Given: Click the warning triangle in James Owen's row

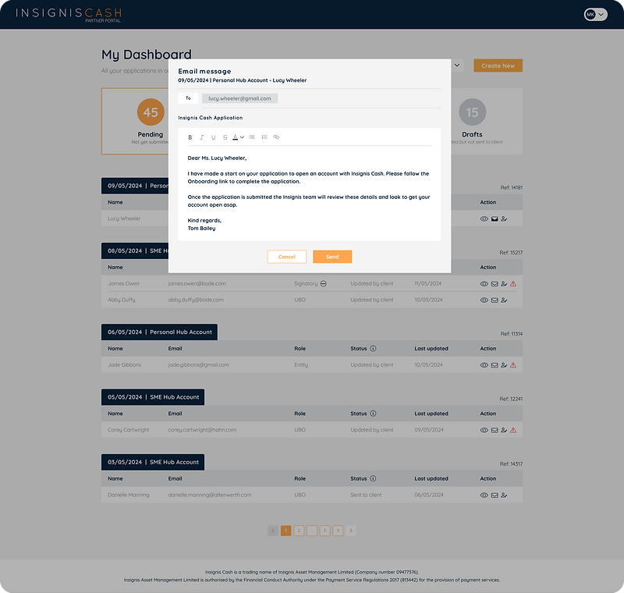Looking at the screenshot, I should tap(513, 284).
